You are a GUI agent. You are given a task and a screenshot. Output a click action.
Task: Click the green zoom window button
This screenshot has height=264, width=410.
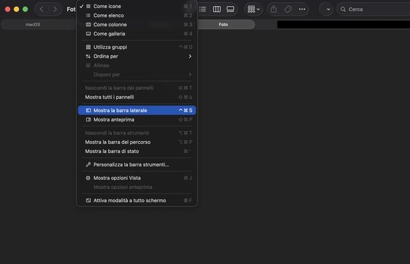[x=25, y=9]
